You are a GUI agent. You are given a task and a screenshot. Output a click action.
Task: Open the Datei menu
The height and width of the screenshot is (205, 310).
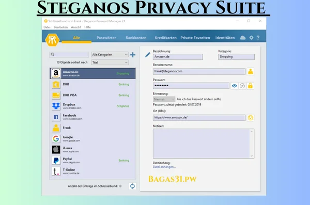[47, 27]
